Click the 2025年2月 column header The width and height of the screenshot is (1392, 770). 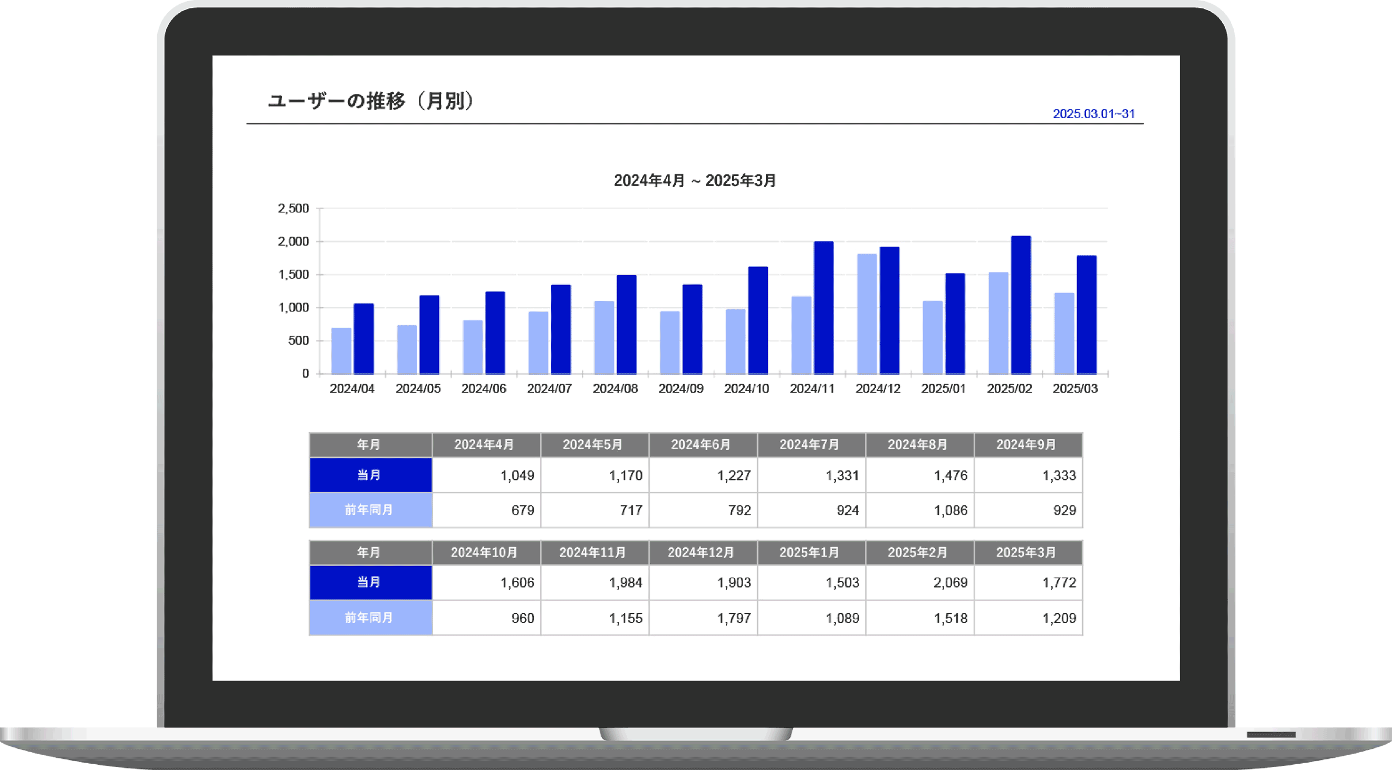tap(920, 552)
